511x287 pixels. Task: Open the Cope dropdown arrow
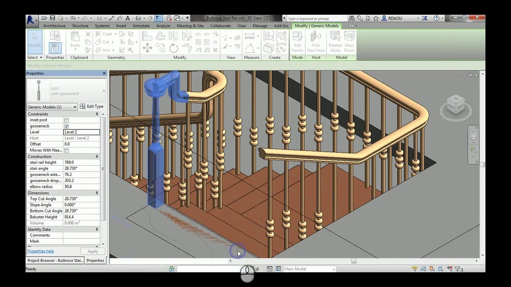(x=115, y=34)
